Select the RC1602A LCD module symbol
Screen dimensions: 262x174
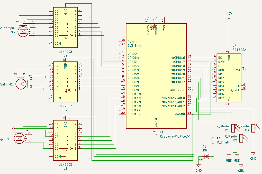(229, 78)
